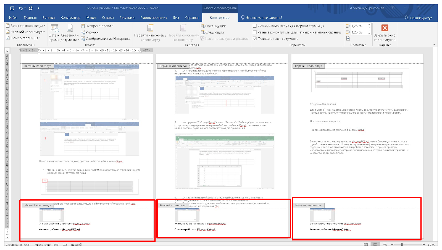
Task: Click Go to header icon
Action: tap(150, 28)
